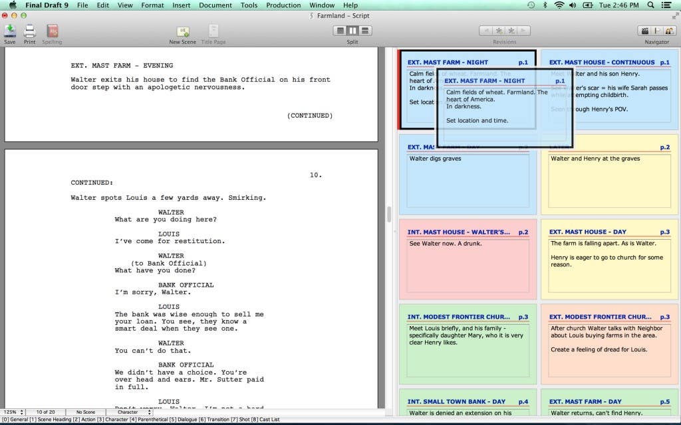Click the Print icon
Image resolution: width=681 pixels, height=425 pixels.
(x=29, y=31)
